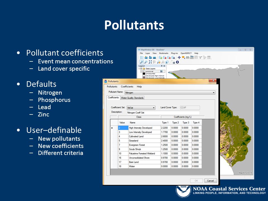Viewport: 268px width, 201px height.
Task: Open the OpenNSPECT menu in MapWindow
Action: tap(186, 53)
